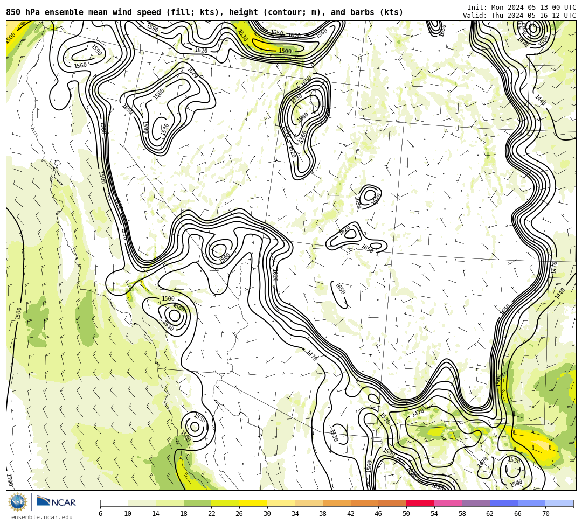Pick the bright yellow 26–30 kts colorbar segment
The width and height of the screenshot is (582, 524).
tap(253, 503)
